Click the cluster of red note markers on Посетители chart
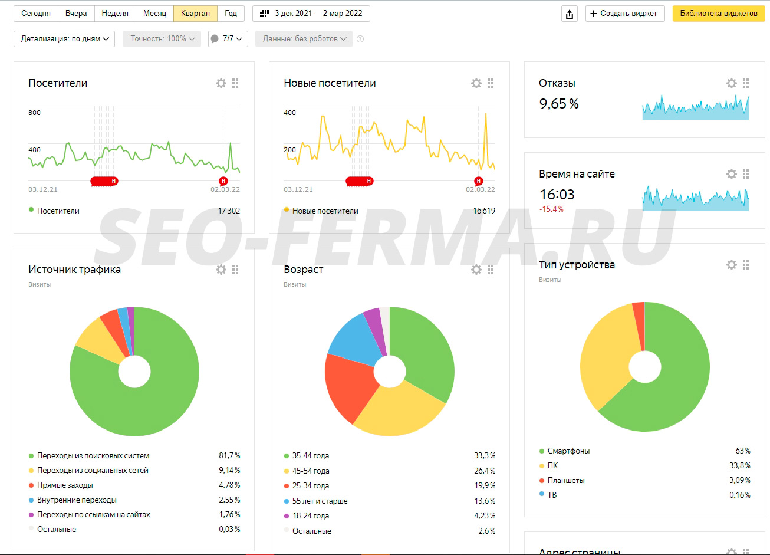This screenshot has width=770, height=555. click(x=104, y=182)
